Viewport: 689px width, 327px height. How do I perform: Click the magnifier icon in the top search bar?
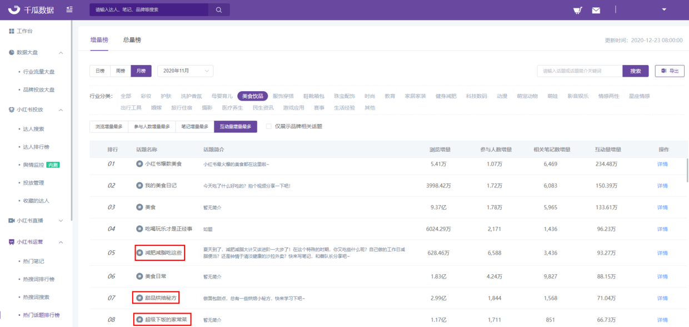[218, 9]
